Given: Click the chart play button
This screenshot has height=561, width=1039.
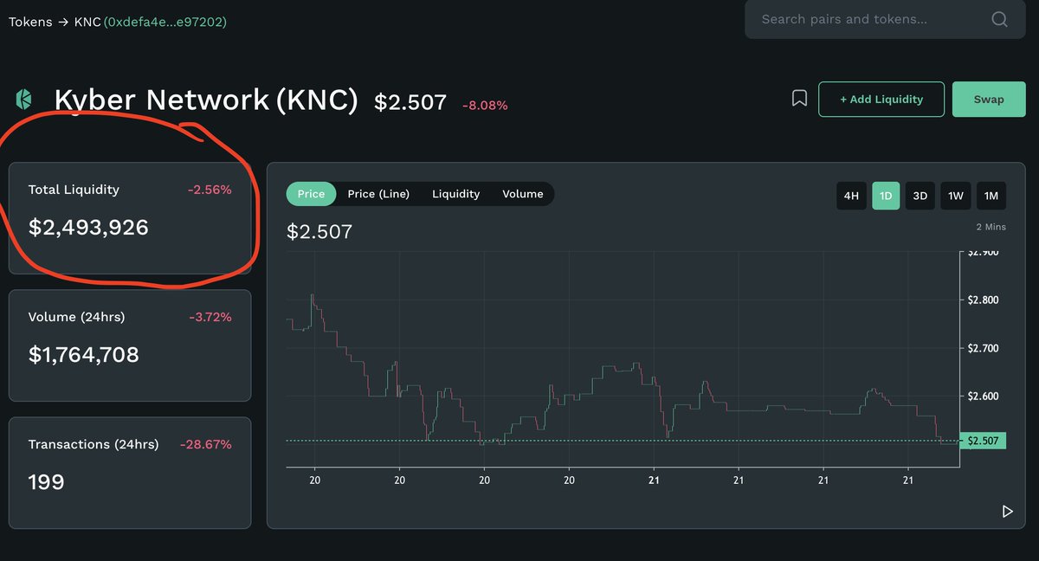Looking at the screenshot, I should tap(1007, 512).
